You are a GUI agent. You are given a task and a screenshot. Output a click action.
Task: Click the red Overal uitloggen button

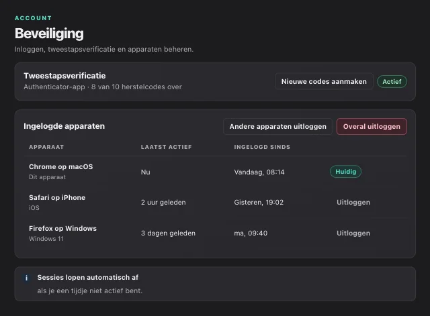[x=372, y=127]
